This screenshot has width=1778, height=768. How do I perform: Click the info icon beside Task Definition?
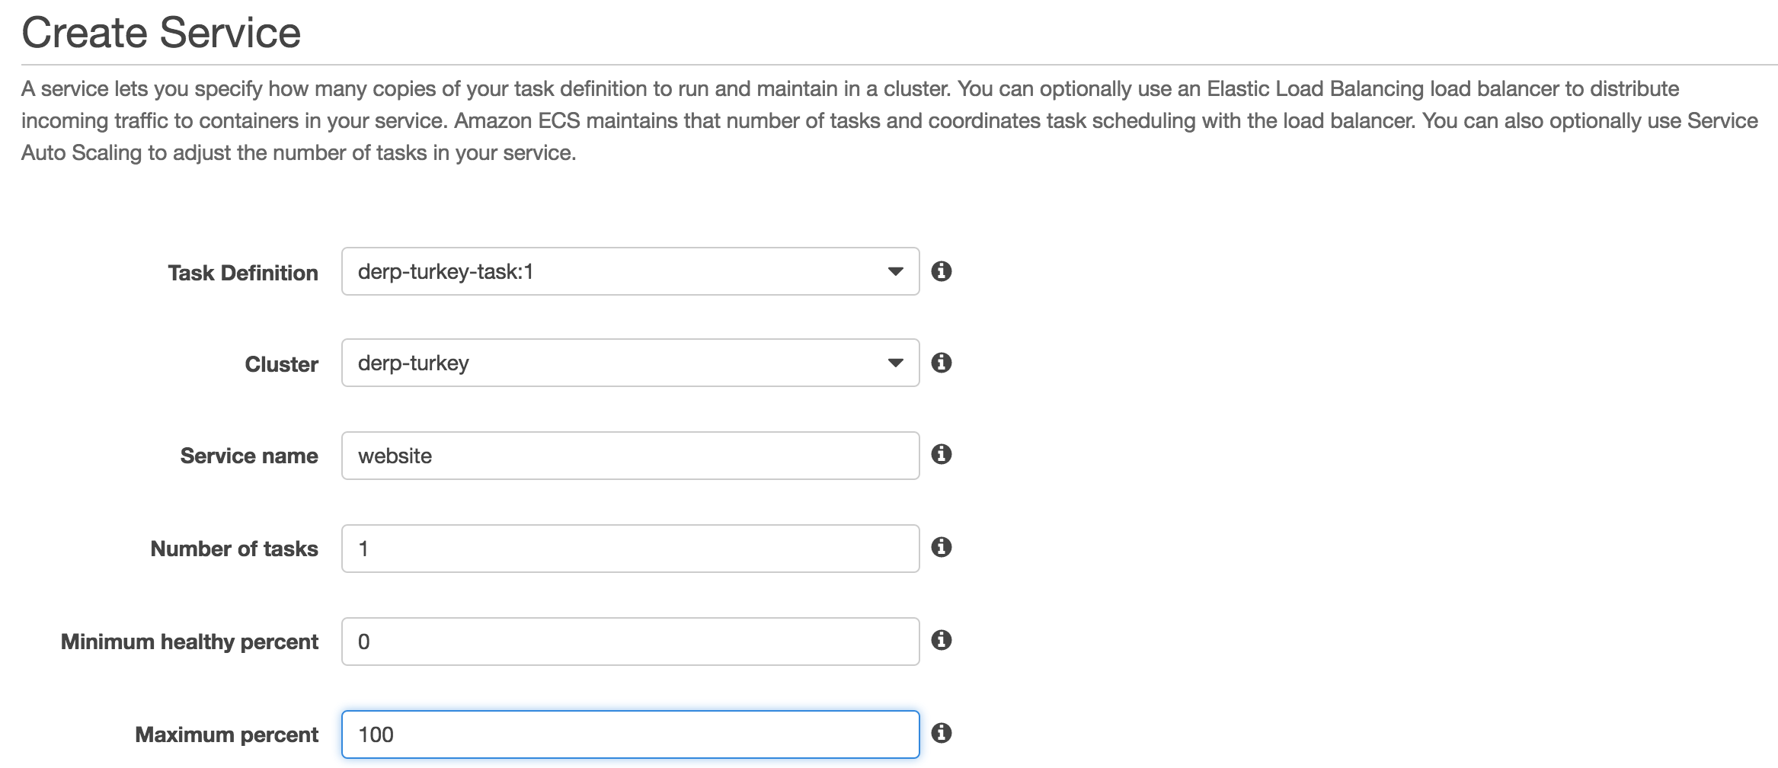pyautogui.click(x=942, y=271)
